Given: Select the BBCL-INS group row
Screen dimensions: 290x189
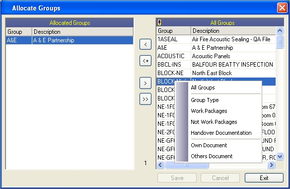Looking at the screenshot, I should pyautogui.click(x=216, y=65).
